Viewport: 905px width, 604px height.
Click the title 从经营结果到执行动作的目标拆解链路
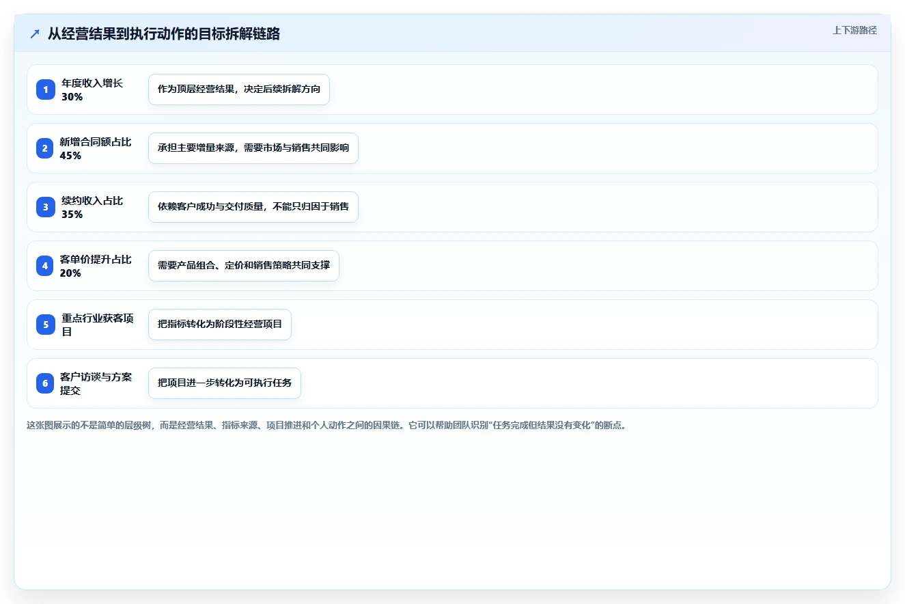[x=164, y=34]
